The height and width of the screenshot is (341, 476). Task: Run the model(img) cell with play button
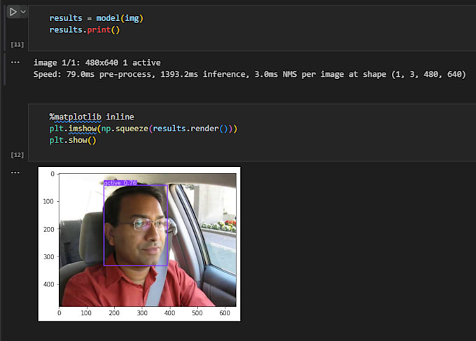tap(13, 12)
